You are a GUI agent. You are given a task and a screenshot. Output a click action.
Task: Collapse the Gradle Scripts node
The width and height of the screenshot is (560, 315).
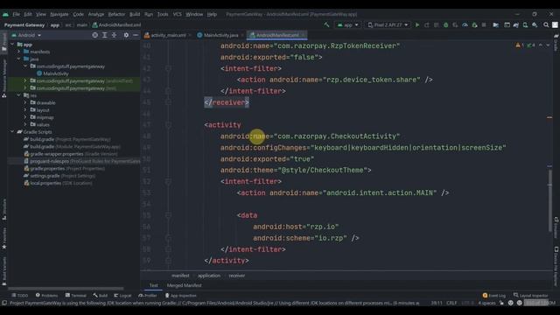click(12, 132)
